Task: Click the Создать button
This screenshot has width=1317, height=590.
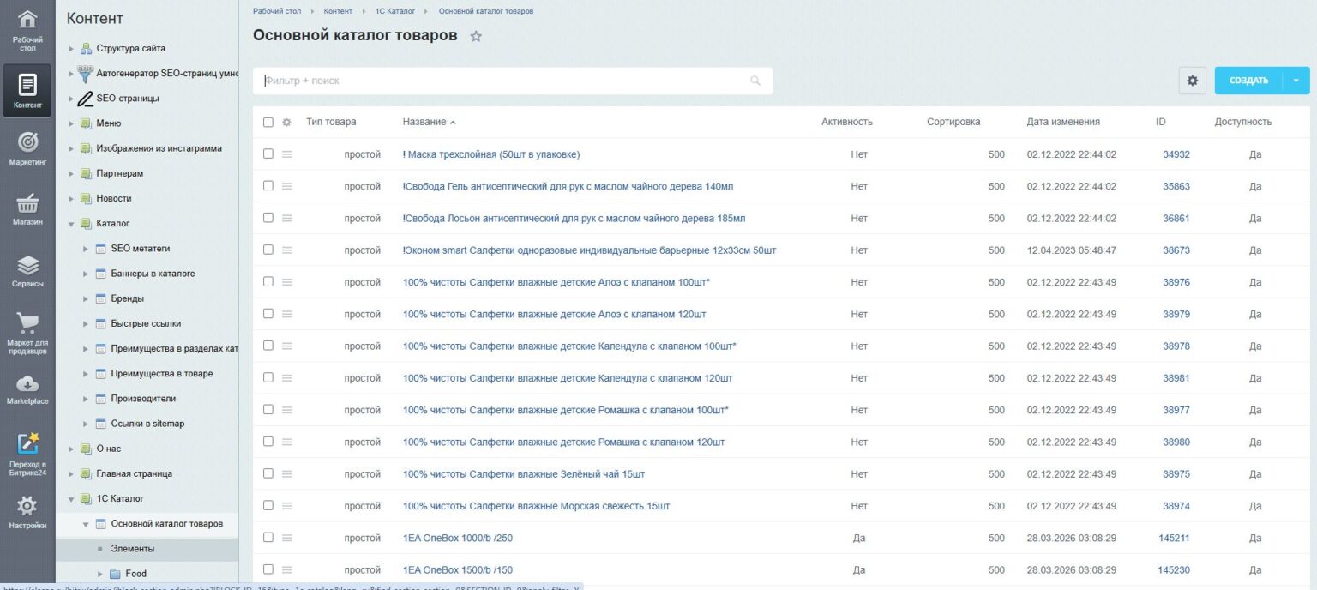Action: point(1248,81)
